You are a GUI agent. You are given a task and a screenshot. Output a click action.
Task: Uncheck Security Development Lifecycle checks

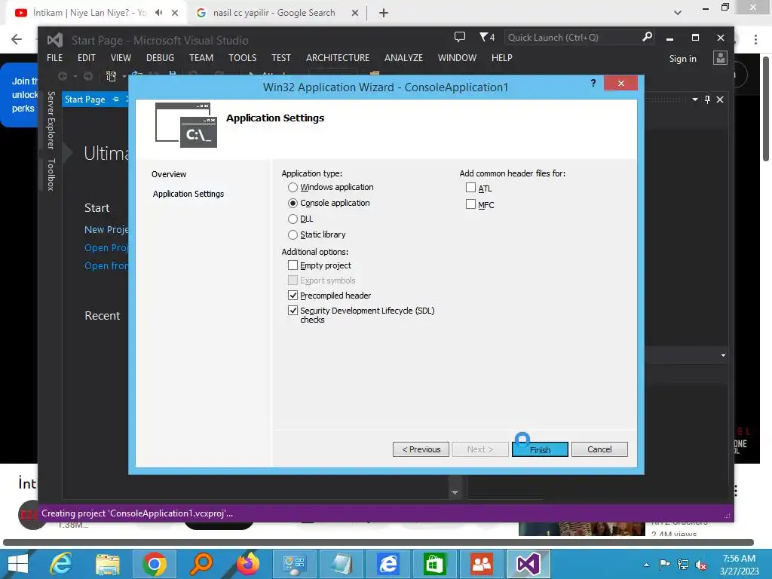(x=293, y=311)
